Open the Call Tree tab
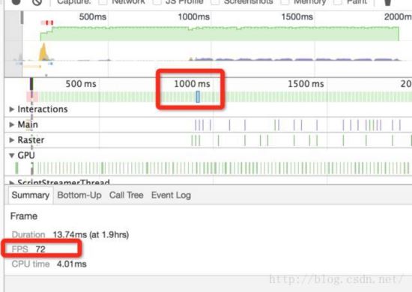412x292 pixels. pyautogui.click(x=127, y=195)
